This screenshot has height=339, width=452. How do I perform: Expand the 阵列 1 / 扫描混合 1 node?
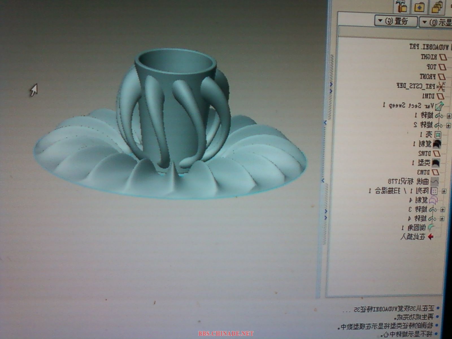click(444, 191)
